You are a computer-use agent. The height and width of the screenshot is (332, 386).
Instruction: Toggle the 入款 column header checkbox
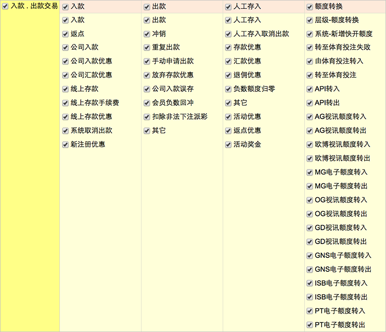click(x=65, y=7)
